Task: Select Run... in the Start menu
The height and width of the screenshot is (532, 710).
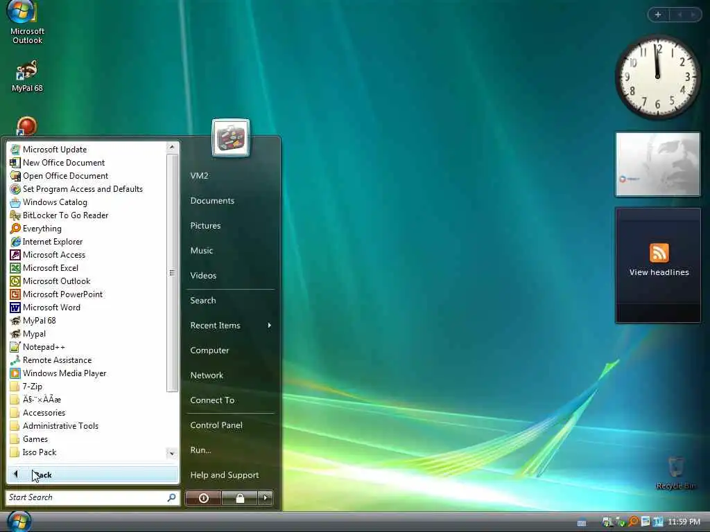Action: coord(200,450)
